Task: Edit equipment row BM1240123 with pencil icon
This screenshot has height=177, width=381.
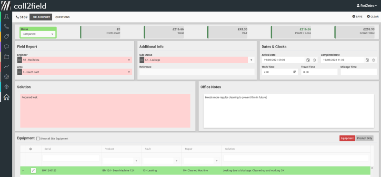Action: click(33, 170)
